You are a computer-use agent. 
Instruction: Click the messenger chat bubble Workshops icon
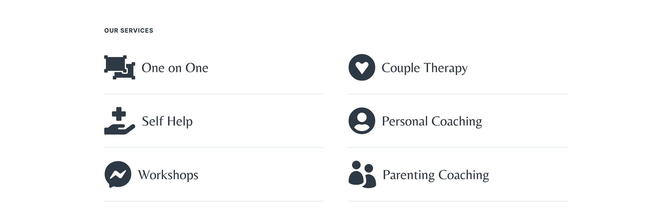[x=118, y=174]
